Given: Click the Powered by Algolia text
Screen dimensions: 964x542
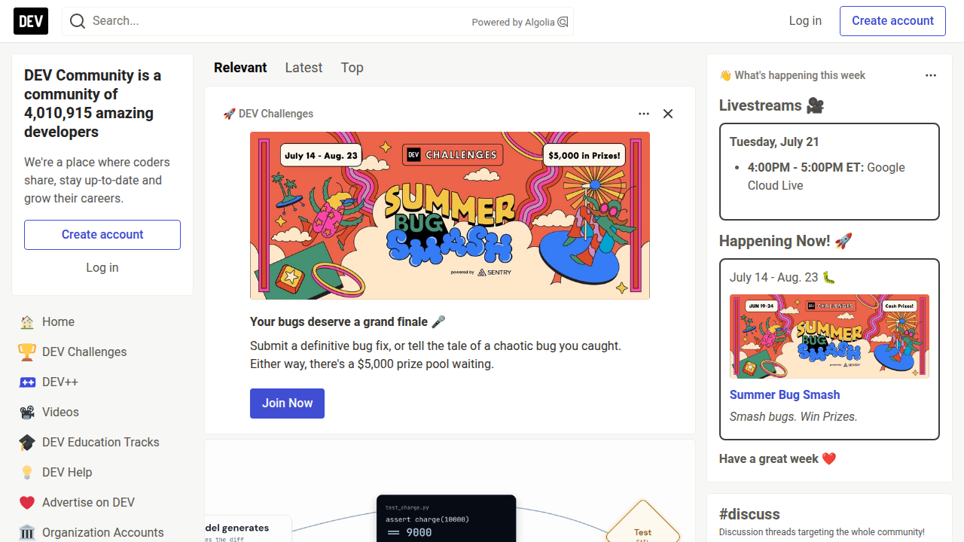Looking at the screenshot, I should (x=514, y=23).
